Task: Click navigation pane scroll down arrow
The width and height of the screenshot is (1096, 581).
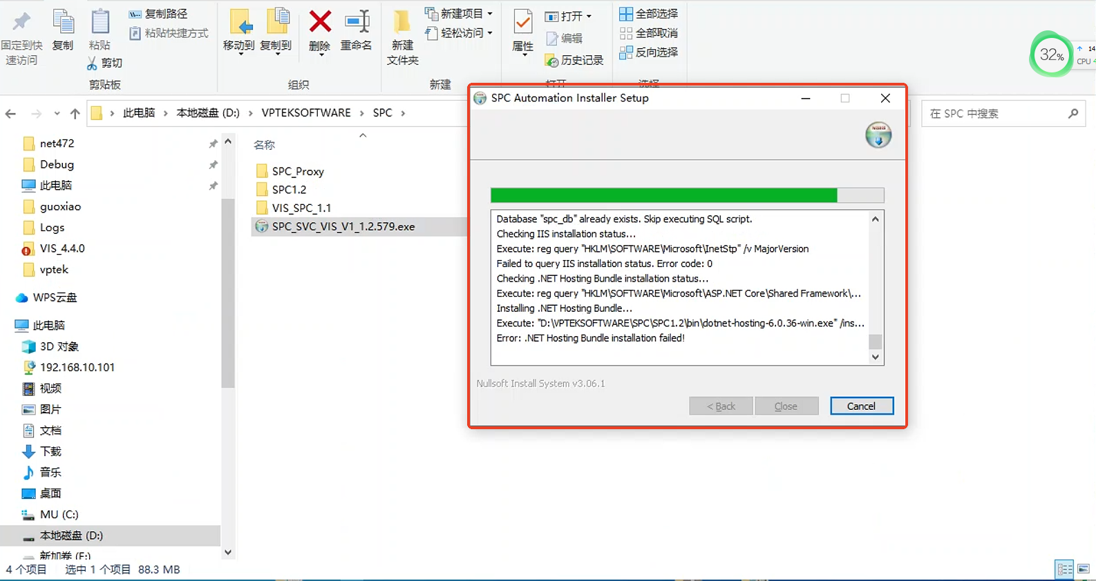Action: [x=228, y=553]
